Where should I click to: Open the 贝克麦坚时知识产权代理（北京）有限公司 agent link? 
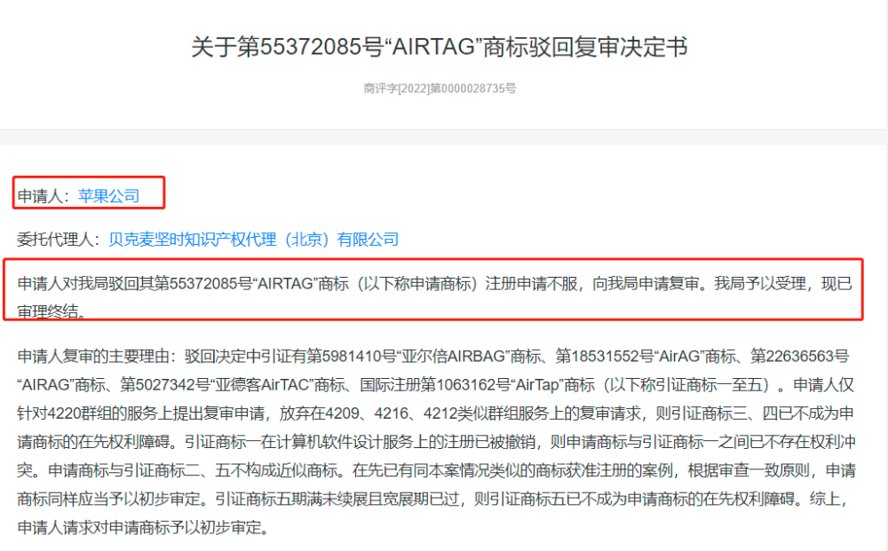[253, 240]
